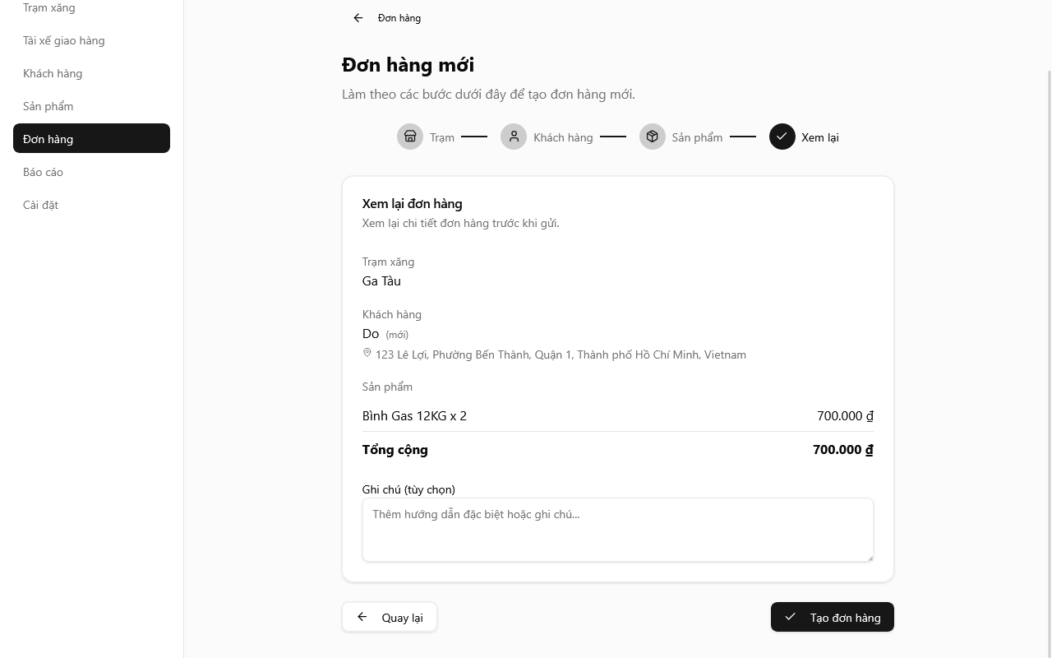Go to Khách hàng sidebar page
1052x658 pixels.
[x=53, y=73]
